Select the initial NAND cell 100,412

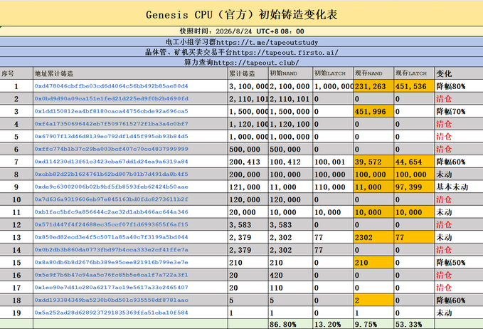point(291,162)
